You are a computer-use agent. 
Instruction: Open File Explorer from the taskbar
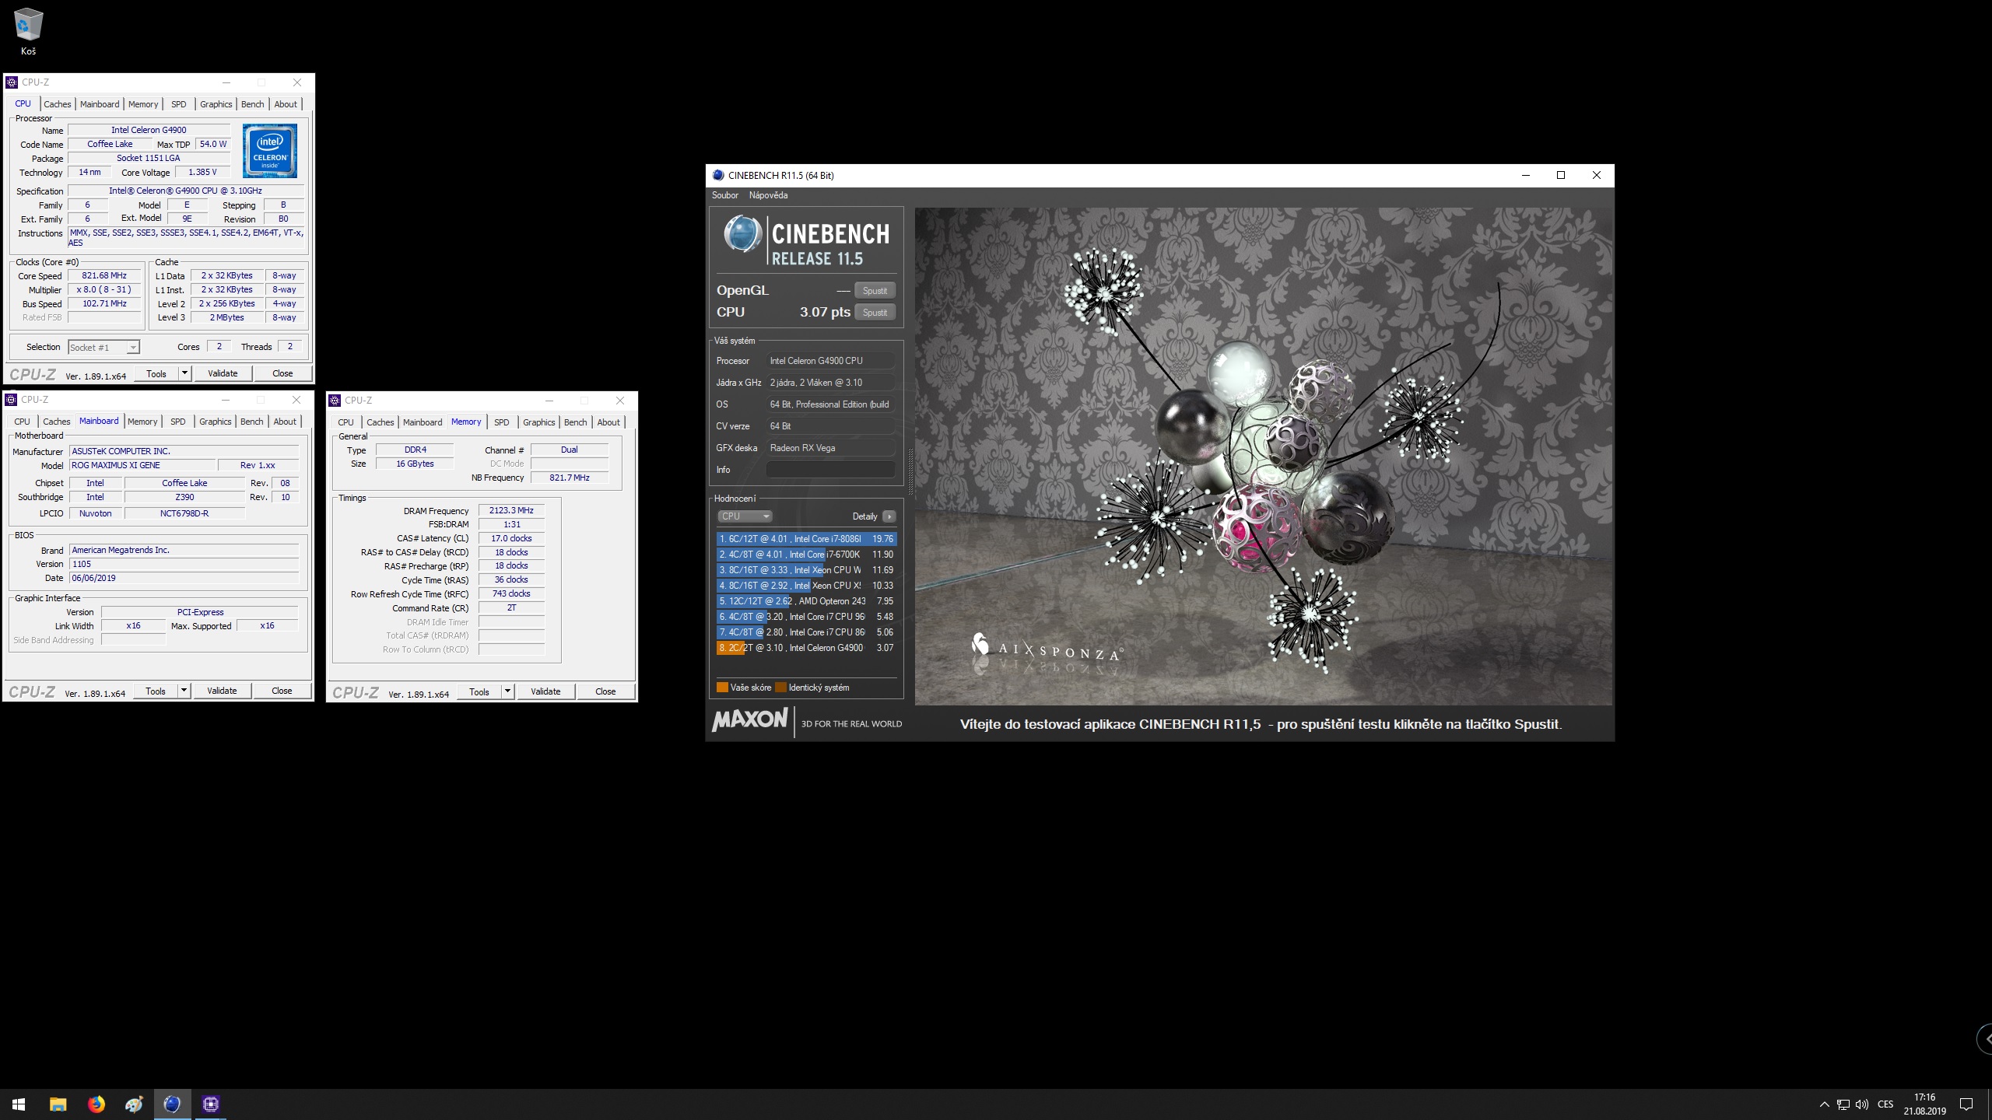coord(58,1104)
